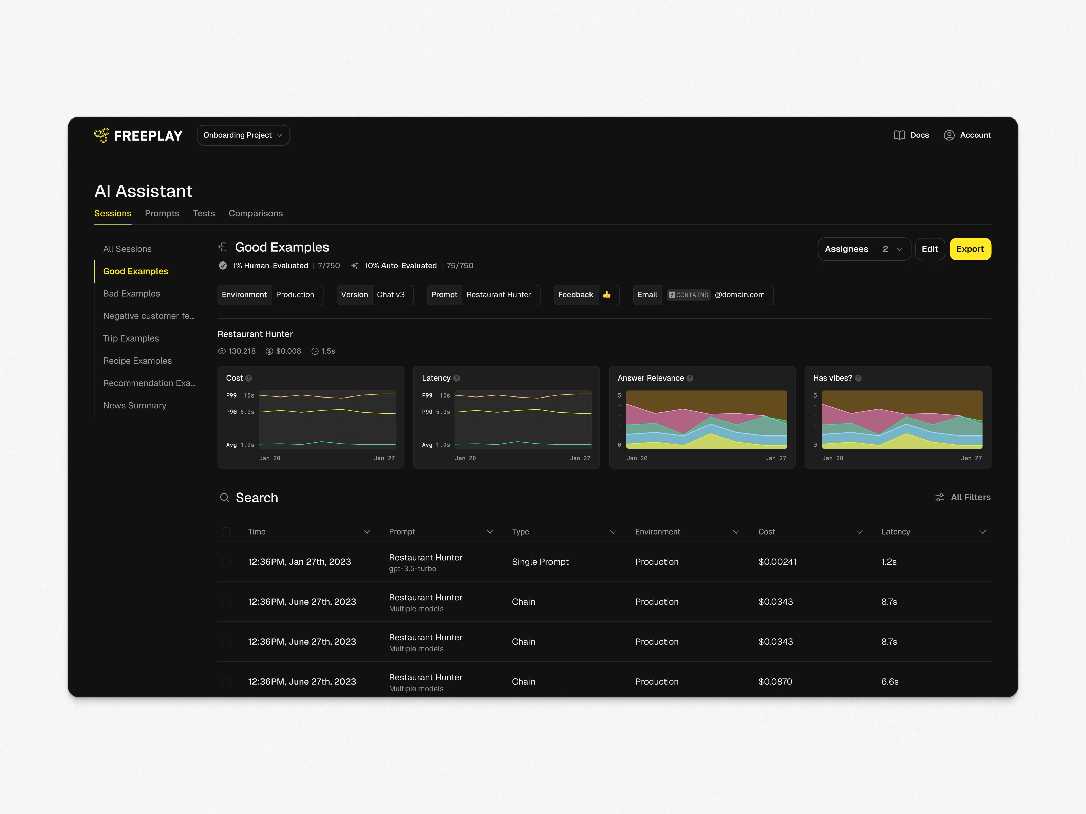Viewport: 1086px width, 814px height.
Task: Open the Onboarding Project dropdown
Action: click(243, 135)
